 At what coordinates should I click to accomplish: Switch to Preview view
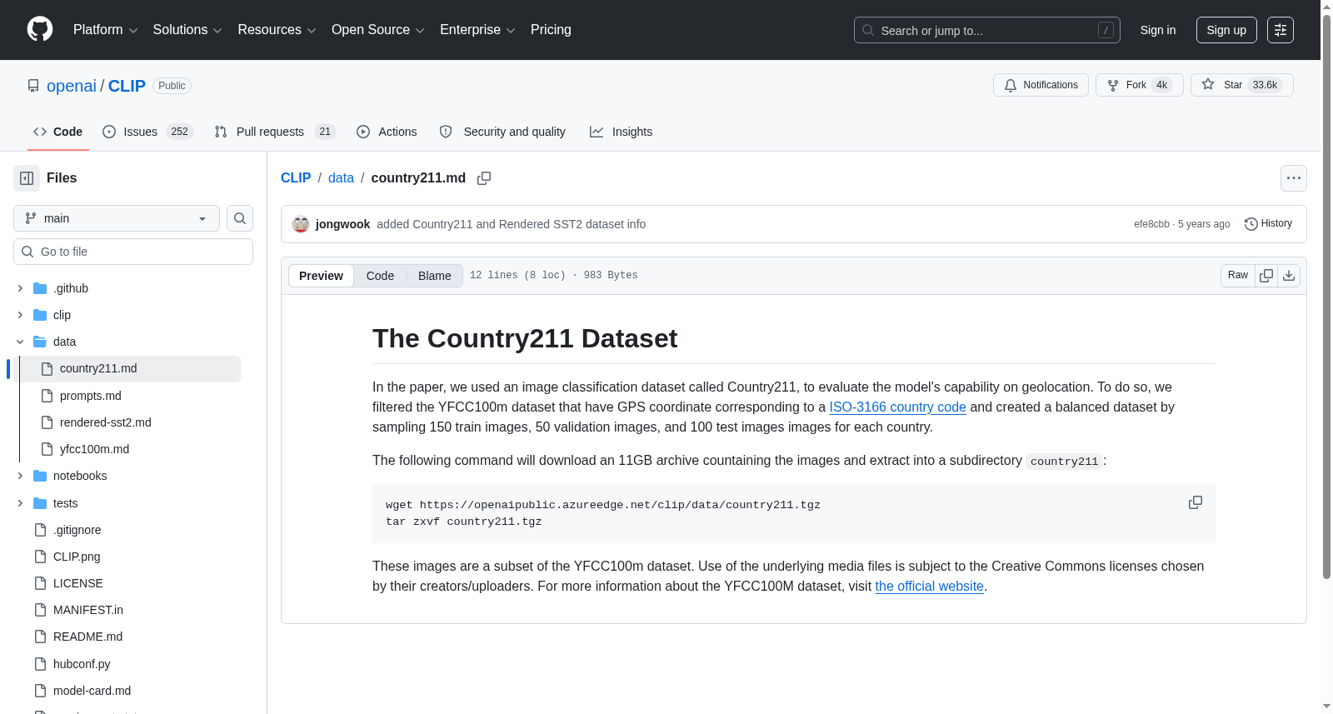coord(321,276)
